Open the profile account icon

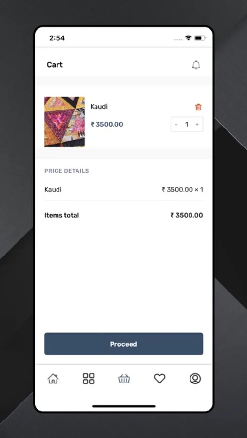click(195, 379)
